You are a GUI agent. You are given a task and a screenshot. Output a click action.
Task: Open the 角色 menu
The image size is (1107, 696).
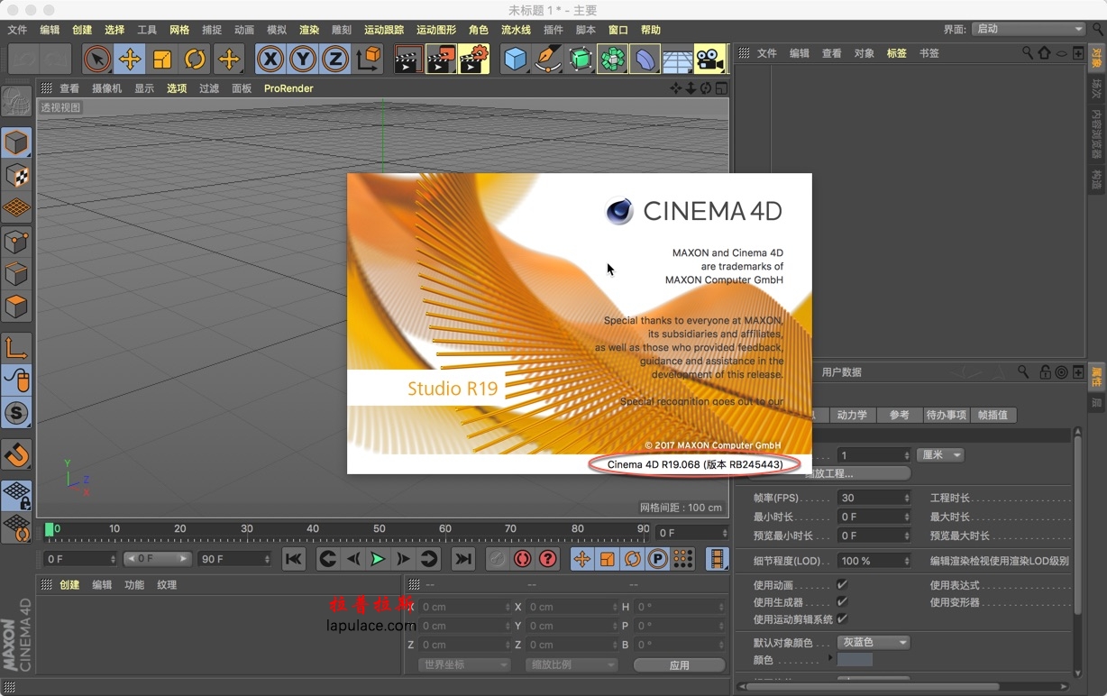coord(479,30)
